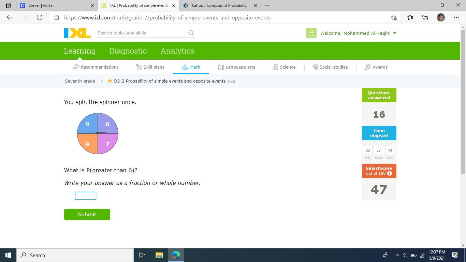Screen dimensions: 466x262
Task: Click the site info lock icon
Action: coord(57,17)
